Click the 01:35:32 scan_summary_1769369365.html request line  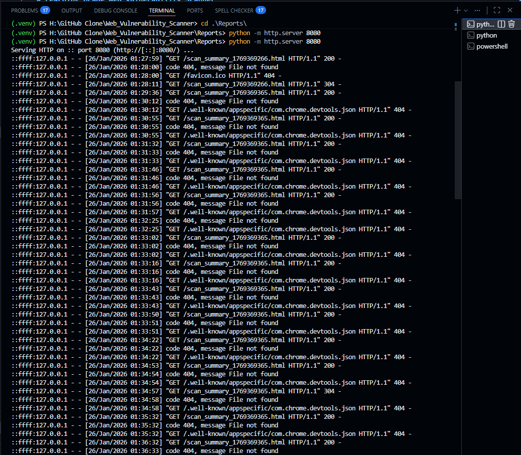176,417
